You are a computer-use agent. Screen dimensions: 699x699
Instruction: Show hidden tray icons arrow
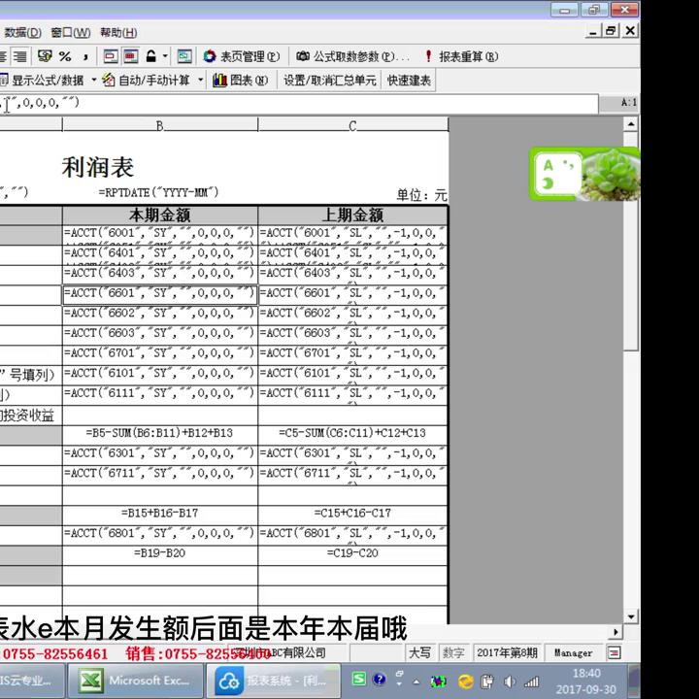click(416, 682)
